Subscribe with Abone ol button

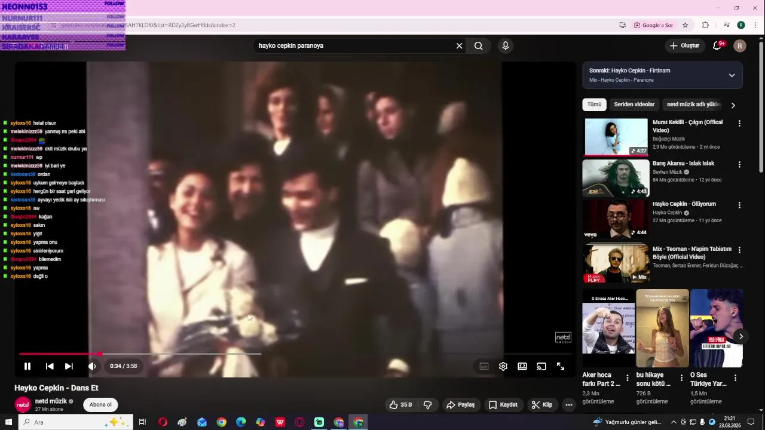click(x=100, y=405)
